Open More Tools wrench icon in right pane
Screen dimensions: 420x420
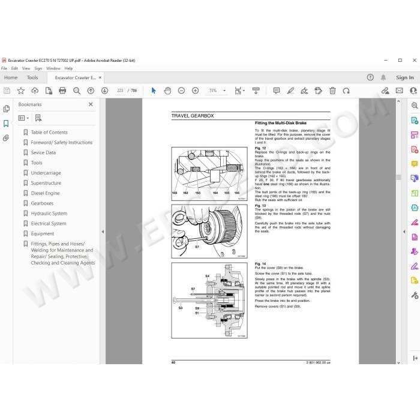point(415,295)
